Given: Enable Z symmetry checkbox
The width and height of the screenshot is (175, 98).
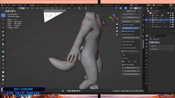Looking at the screenshot, I should click(135, 62).
